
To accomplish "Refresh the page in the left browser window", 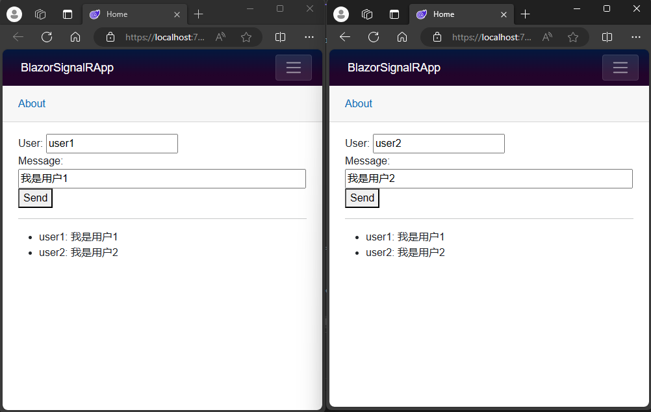I will point(46,37).
